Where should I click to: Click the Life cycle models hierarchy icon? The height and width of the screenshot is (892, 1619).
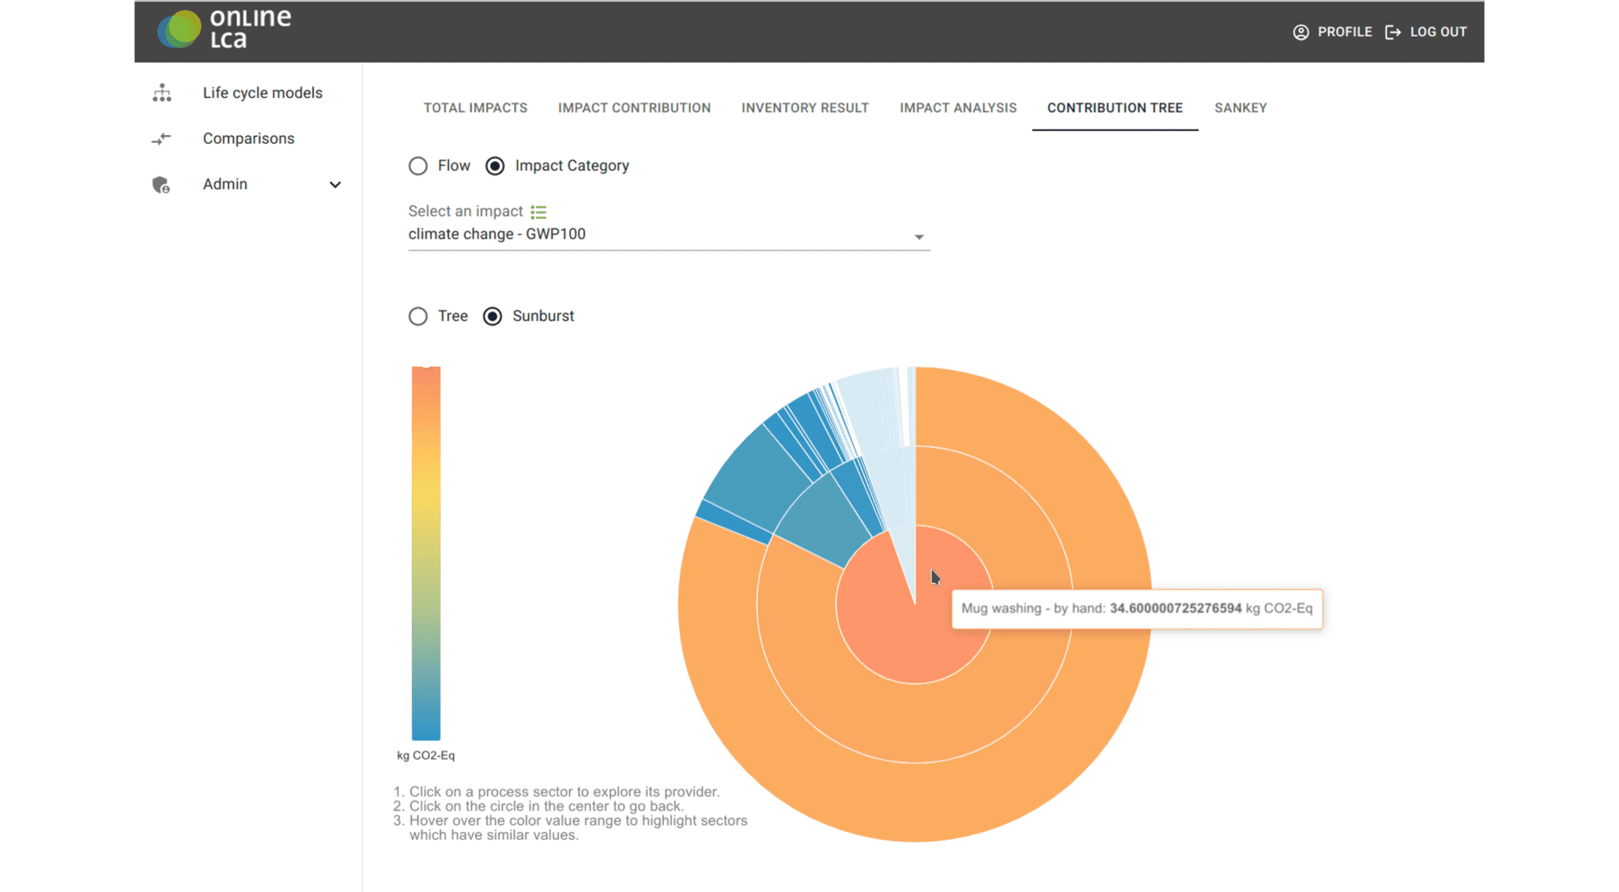162,93
